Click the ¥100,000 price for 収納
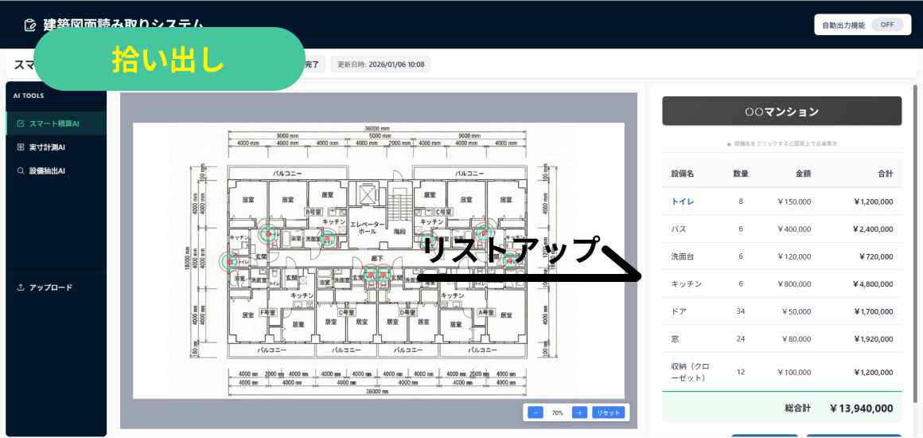923x438 pixels. pyautogui.click(x=794, y=372)
